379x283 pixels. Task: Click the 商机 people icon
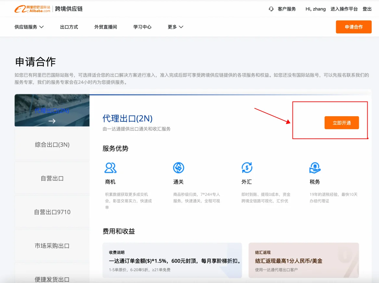(x=111, y=168)
